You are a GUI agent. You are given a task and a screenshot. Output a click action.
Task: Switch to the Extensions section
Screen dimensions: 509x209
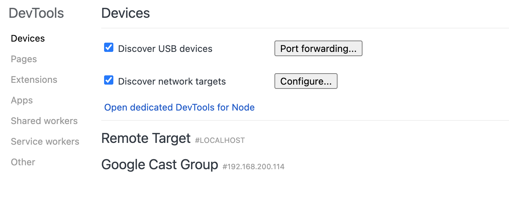click(x=34, y=80)
